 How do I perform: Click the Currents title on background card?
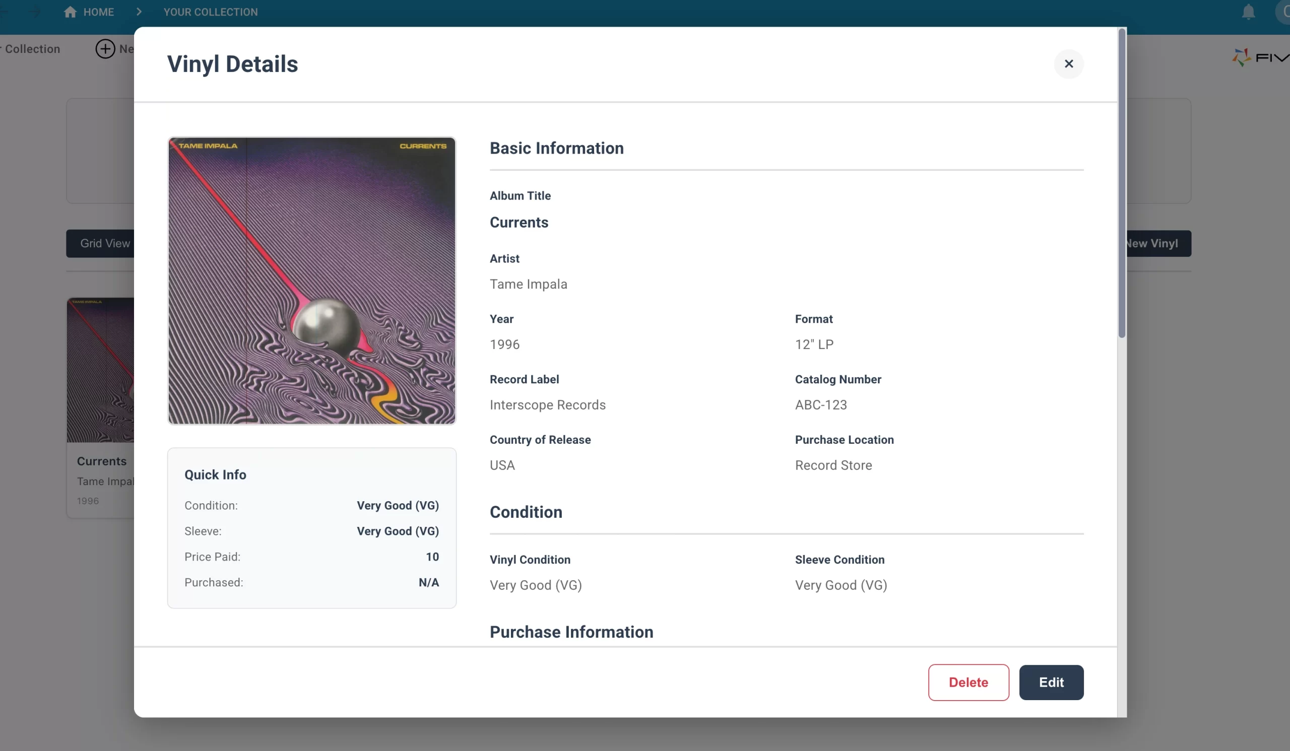tap(101, 461)
